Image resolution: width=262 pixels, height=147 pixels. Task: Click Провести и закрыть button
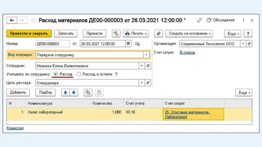tap(29, 34)
